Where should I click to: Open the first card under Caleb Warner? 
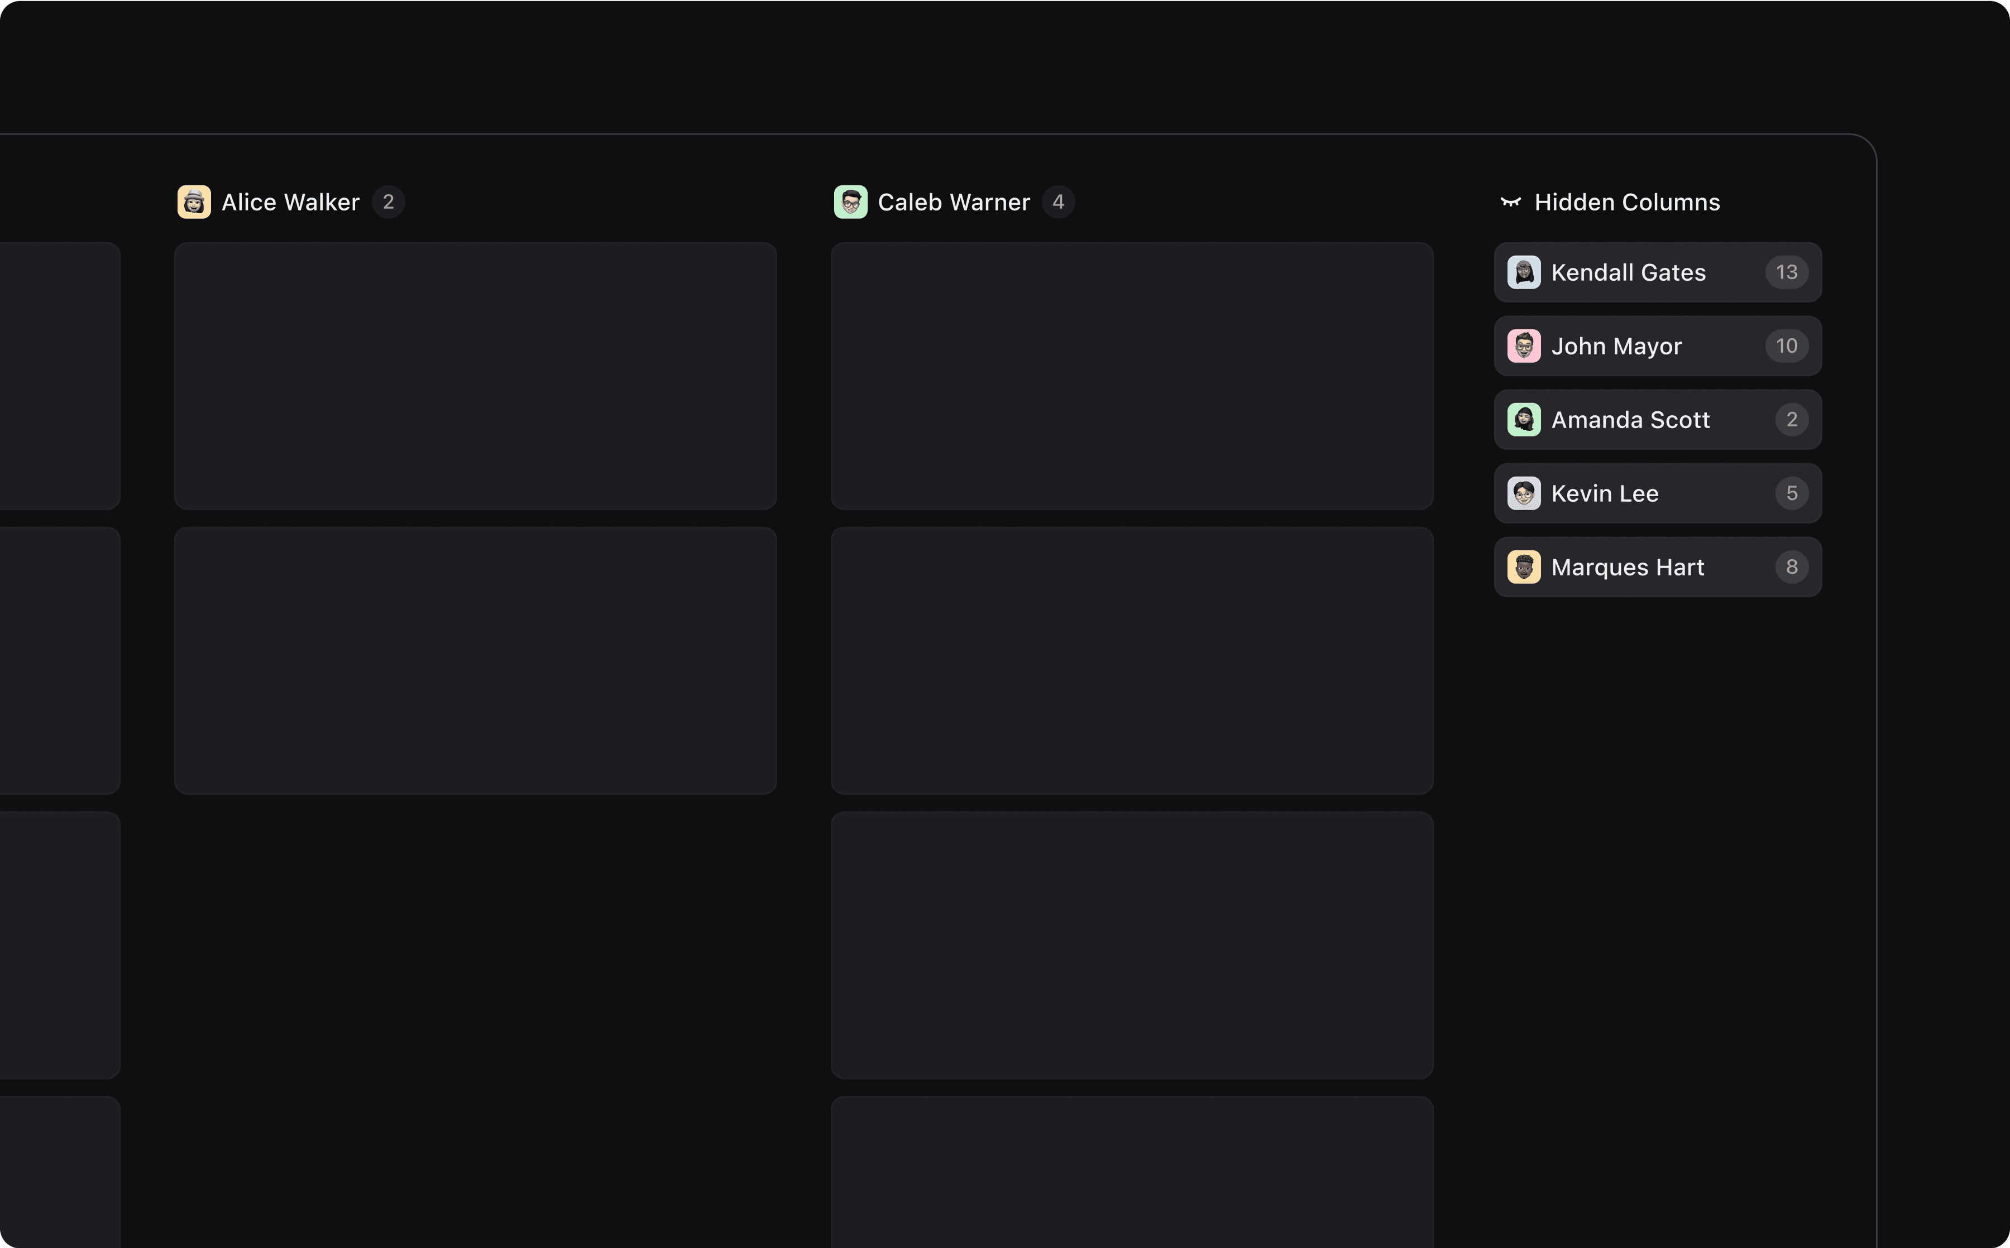[1132, 376]
